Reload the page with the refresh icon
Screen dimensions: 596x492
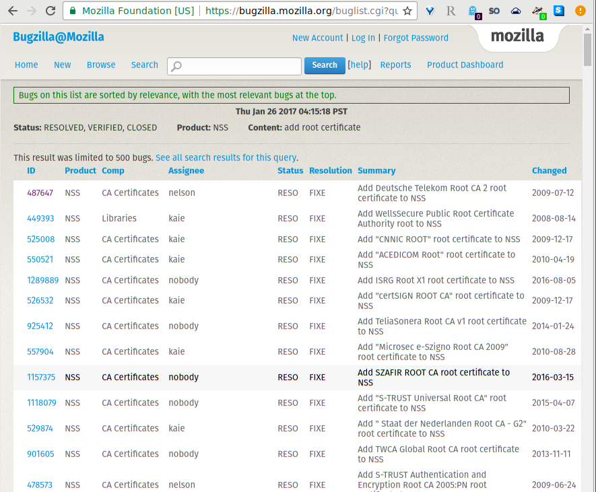51,11
